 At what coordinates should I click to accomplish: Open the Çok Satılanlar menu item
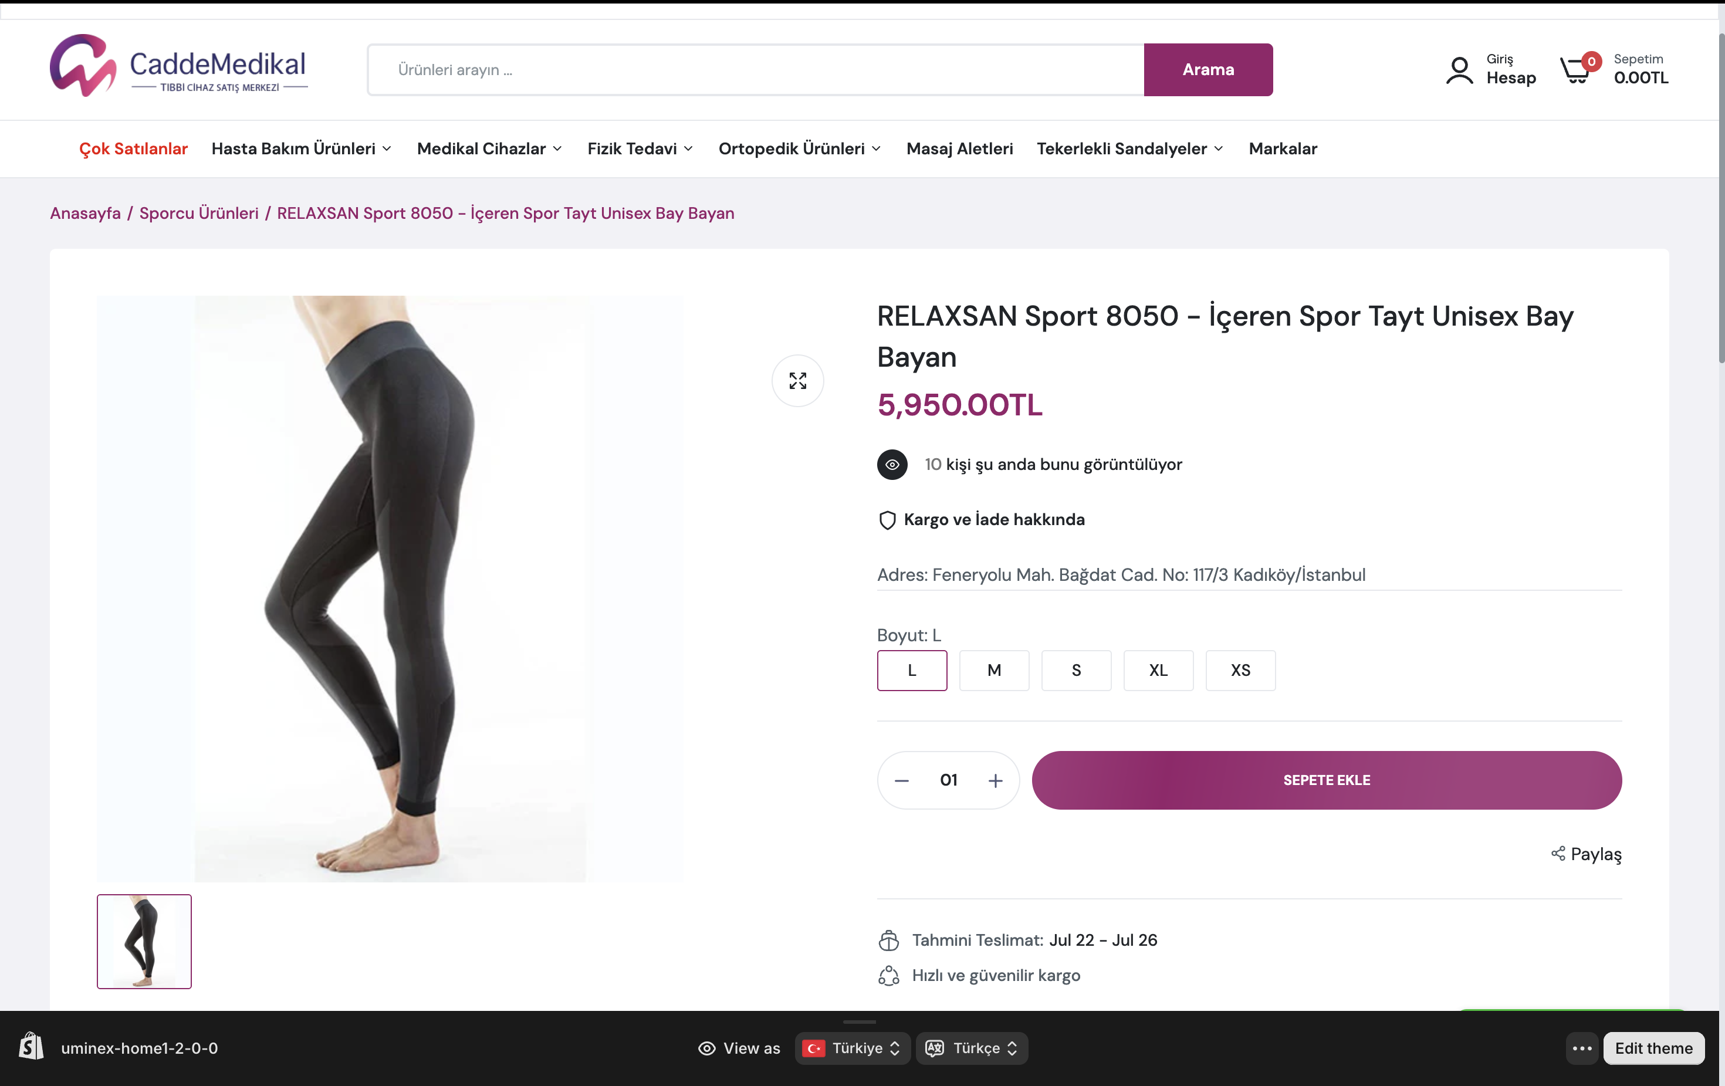click(x=133, y=148)
